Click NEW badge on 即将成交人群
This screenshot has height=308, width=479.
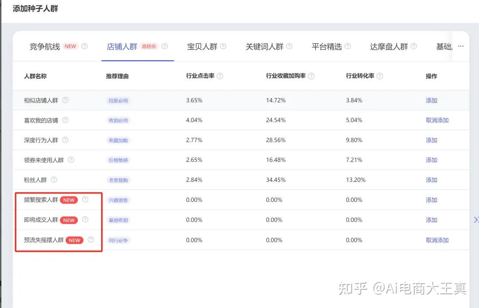click(69, 220)
